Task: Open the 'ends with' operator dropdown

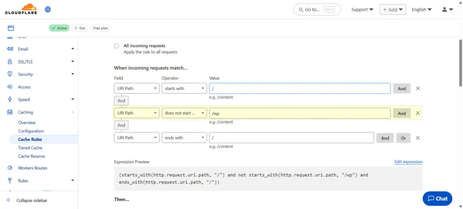Action: [184, 138]
